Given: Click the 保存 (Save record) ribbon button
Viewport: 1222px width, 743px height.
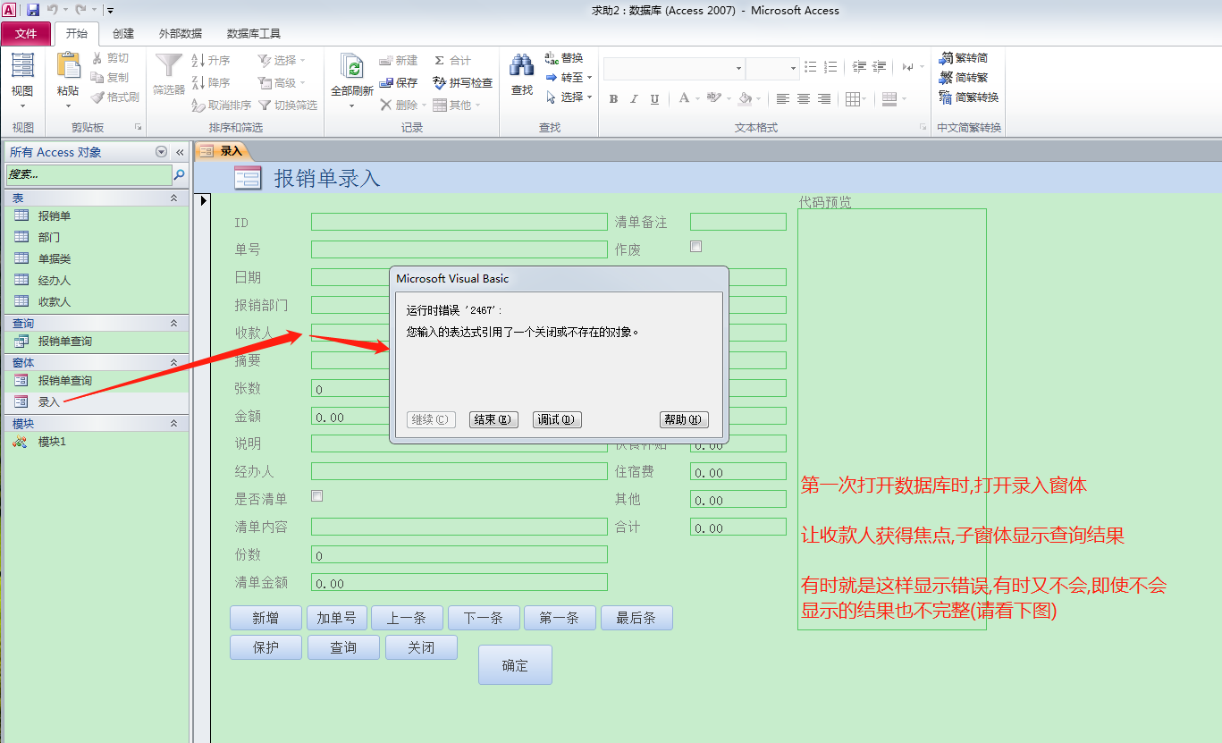Looking at the screenshot, I should pyautogui.click(x=399, y=82).
